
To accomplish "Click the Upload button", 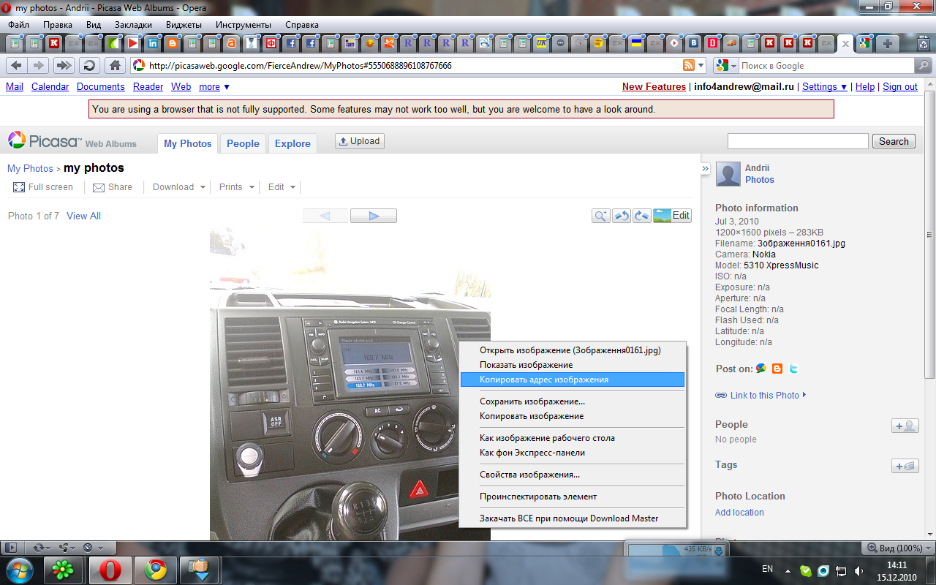I will [x=359, y=141].
